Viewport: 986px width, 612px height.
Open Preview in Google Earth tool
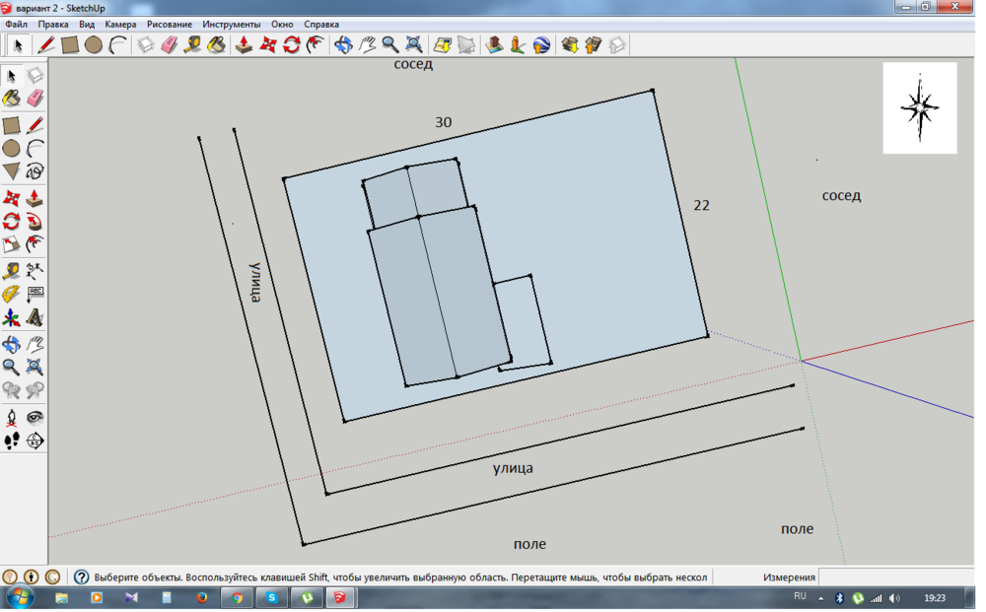point(541,45)
